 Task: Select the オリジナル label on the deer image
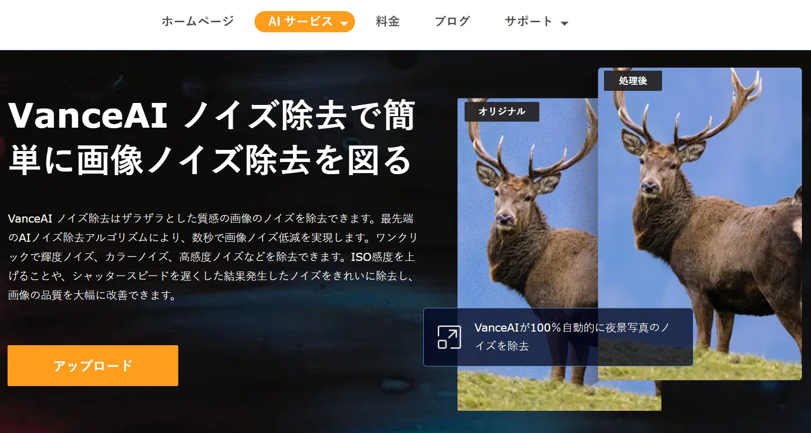click(x=502, y=112)
